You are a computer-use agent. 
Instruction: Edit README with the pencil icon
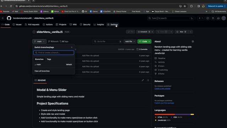pos(143,80)
